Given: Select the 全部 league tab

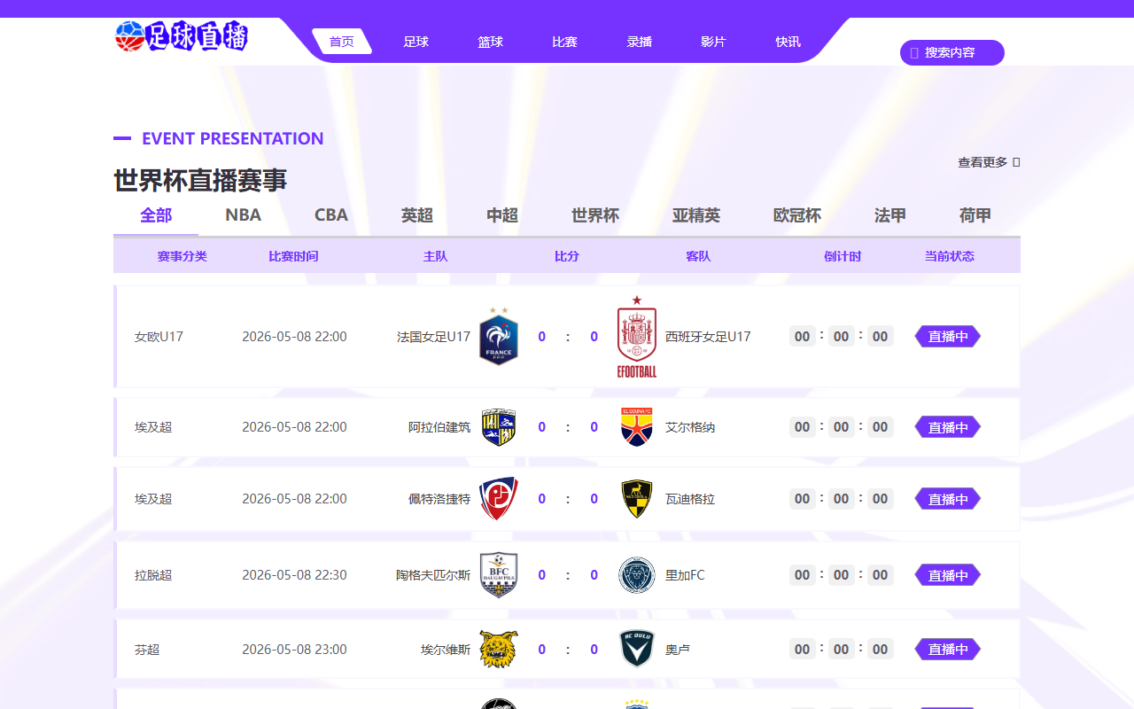Looking at the screenshot, I should (x=156, y=215).
